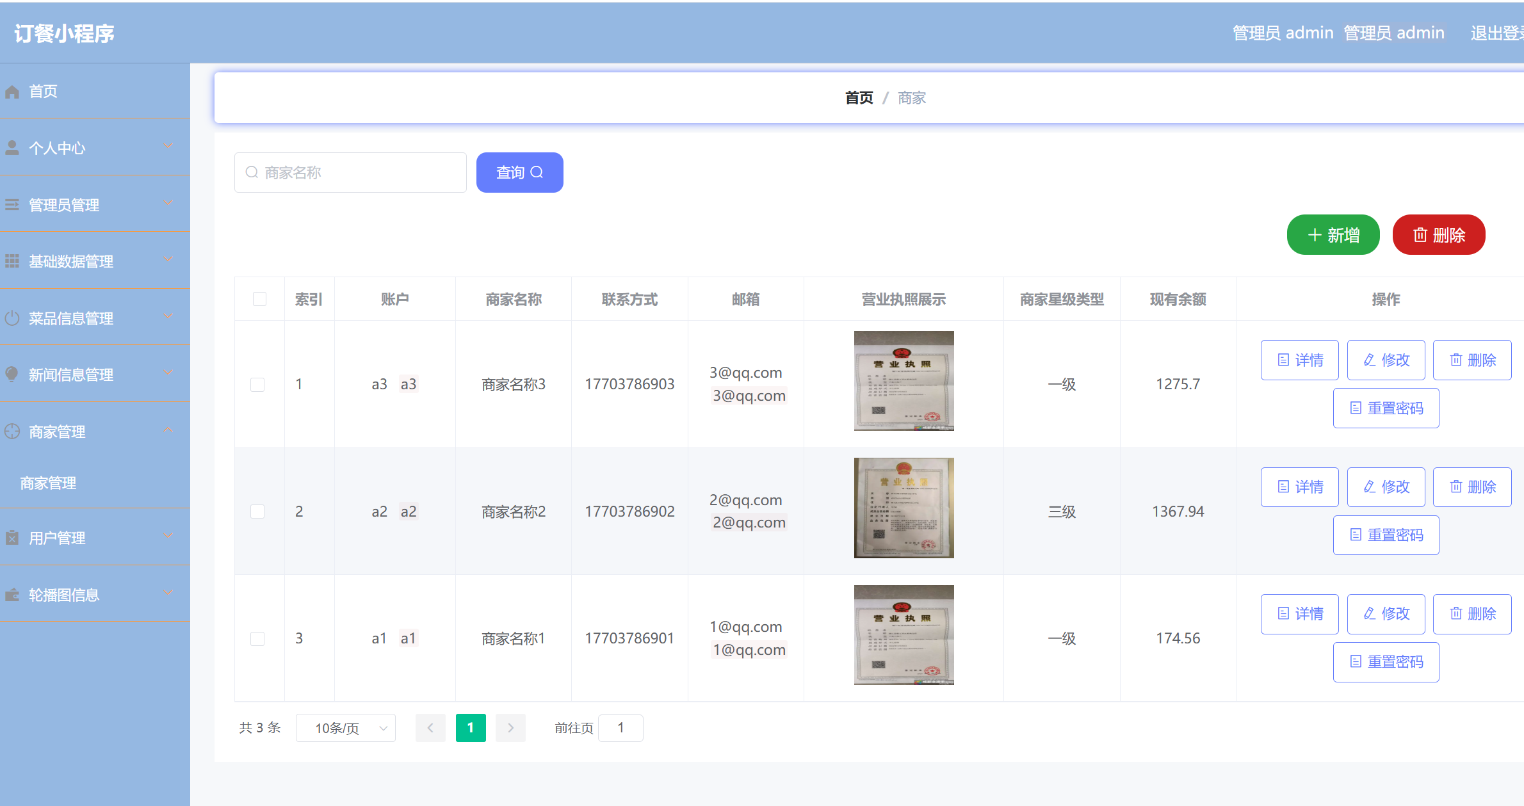Click 重置密码 for merchant 商家名称3
The height and width of the screenshot is (806, 1524).
pos(1386,408)
